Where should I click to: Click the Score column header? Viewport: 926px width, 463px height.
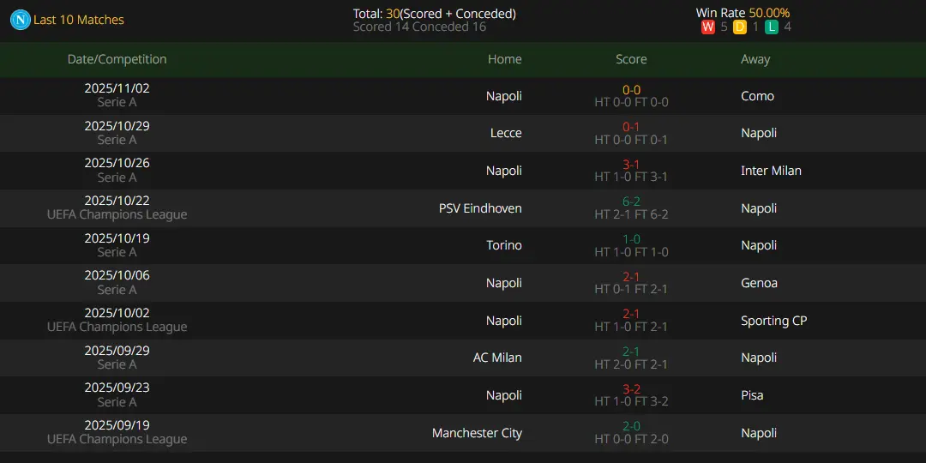click(631, 59)
